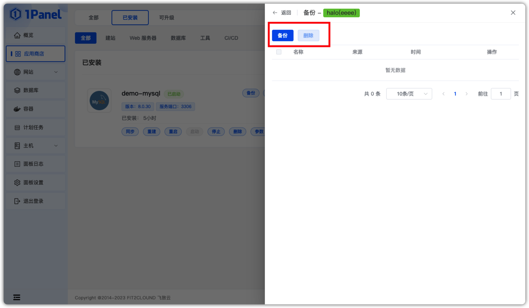Open 概览 home icon in sidebar

17,35
